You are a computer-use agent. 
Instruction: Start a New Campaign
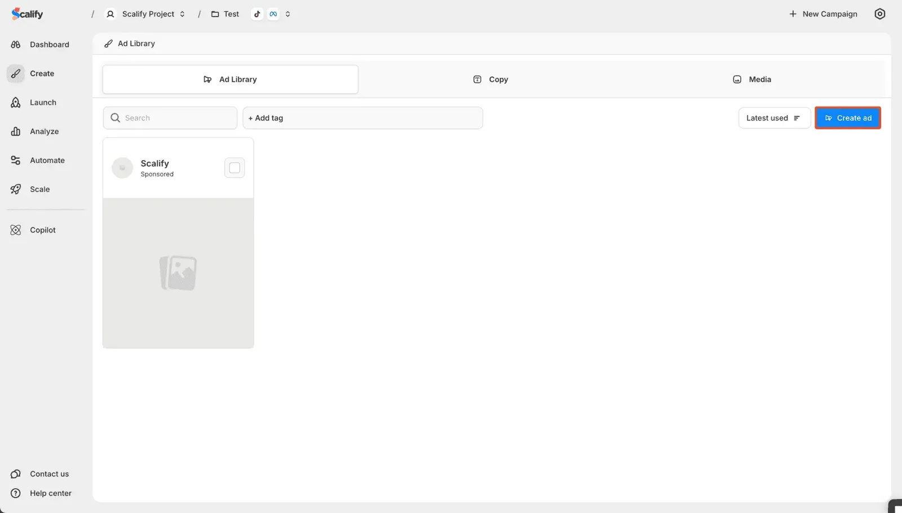click(x=823, y=14)
